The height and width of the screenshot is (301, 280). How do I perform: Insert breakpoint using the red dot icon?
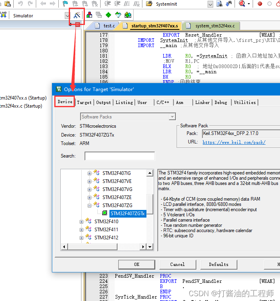pyautogui.click(x=260, y=4)
